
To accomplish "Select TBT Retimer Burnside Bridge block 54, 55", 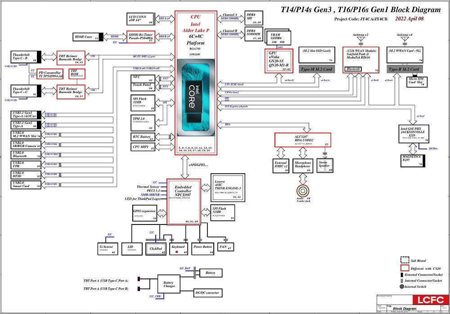I will [71, 58].
